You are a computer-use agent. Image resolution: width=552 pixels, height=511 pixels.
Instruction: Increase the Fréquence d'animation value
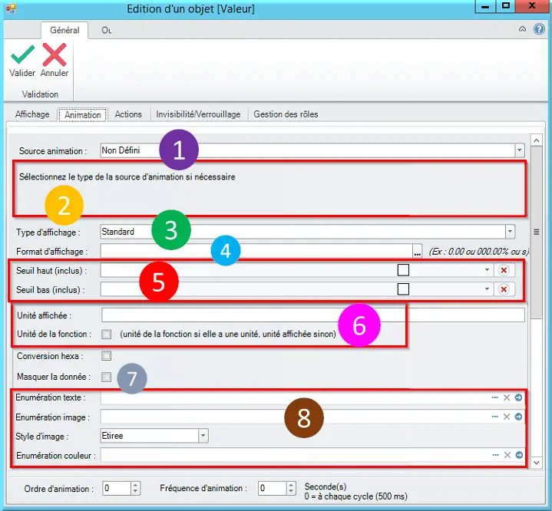tap(291, 486)
